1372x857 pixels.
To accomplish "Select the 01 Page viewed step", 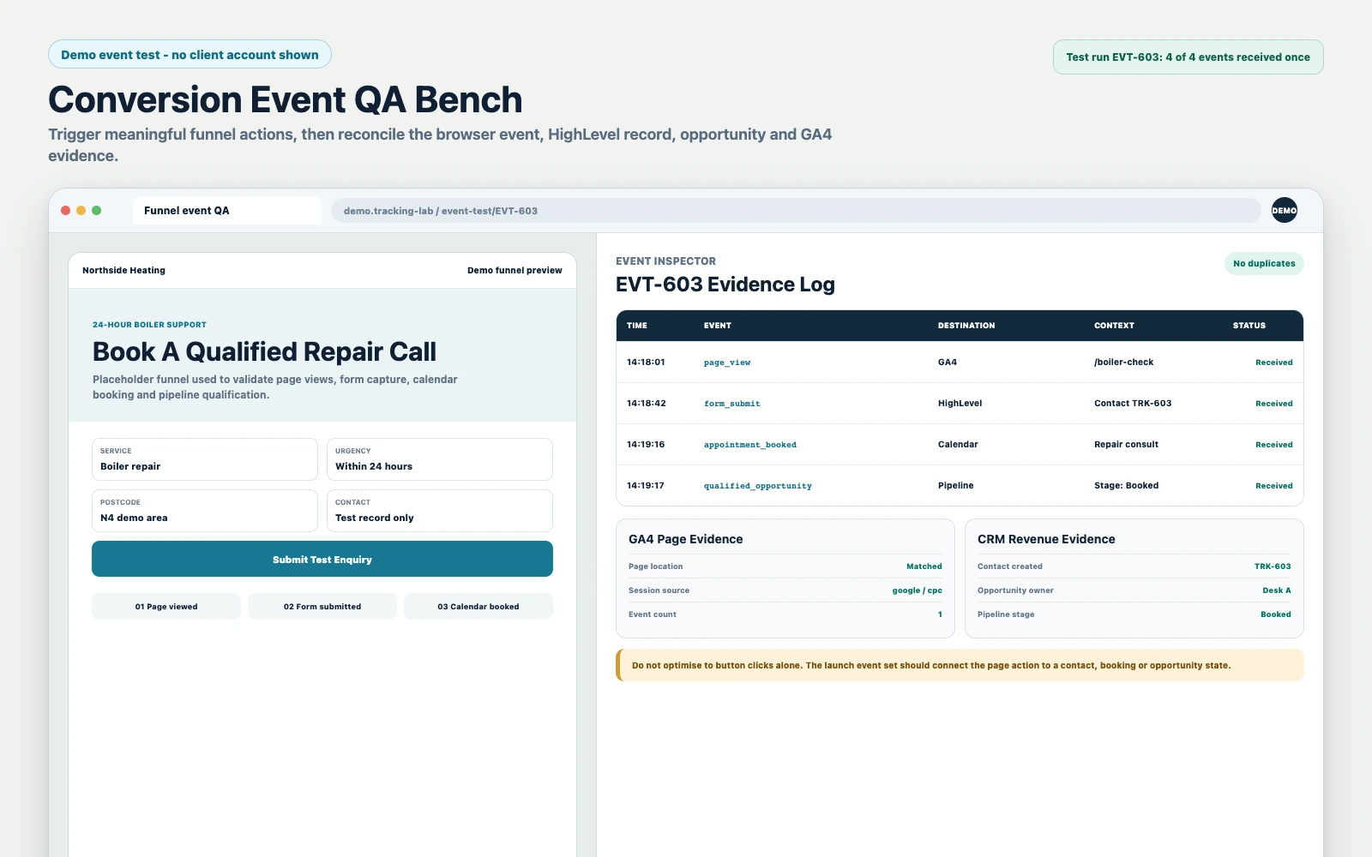I will pos(166,606).
